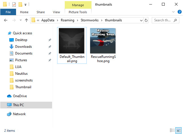Click the Search thumbnails box
This screenshot has width=183, height=134.
166,20
